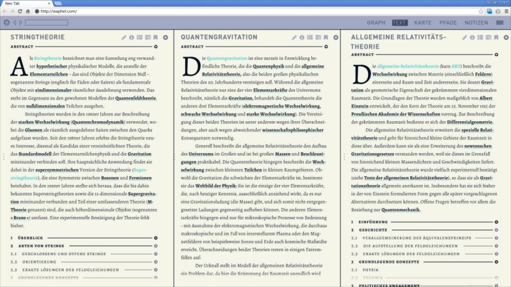The width and height of the screenshot is (511, 287).
Task: Follow the Quantenmechanik link
Action: pos(401,210)
